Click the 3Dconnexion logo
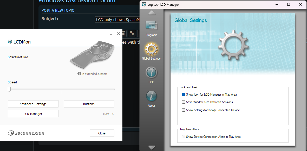The image size is (307, 151). coord(26,133)
